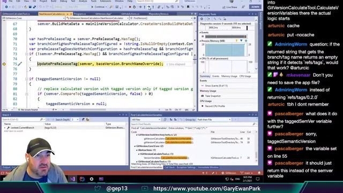Expand the context.CurrentBranch watch item
The image size is (343, 193).
5,128
